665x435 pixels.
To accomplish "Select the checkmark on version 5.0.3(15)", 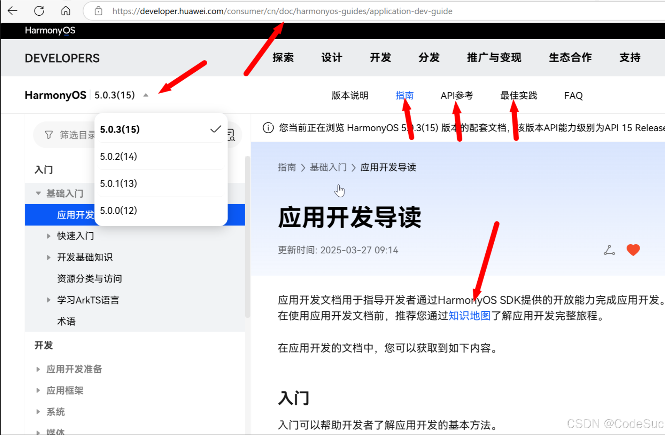I will coord(215,129).
